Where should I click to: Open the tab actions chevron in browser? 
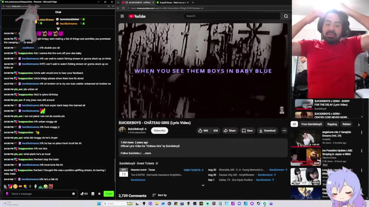tap(118, 3)
